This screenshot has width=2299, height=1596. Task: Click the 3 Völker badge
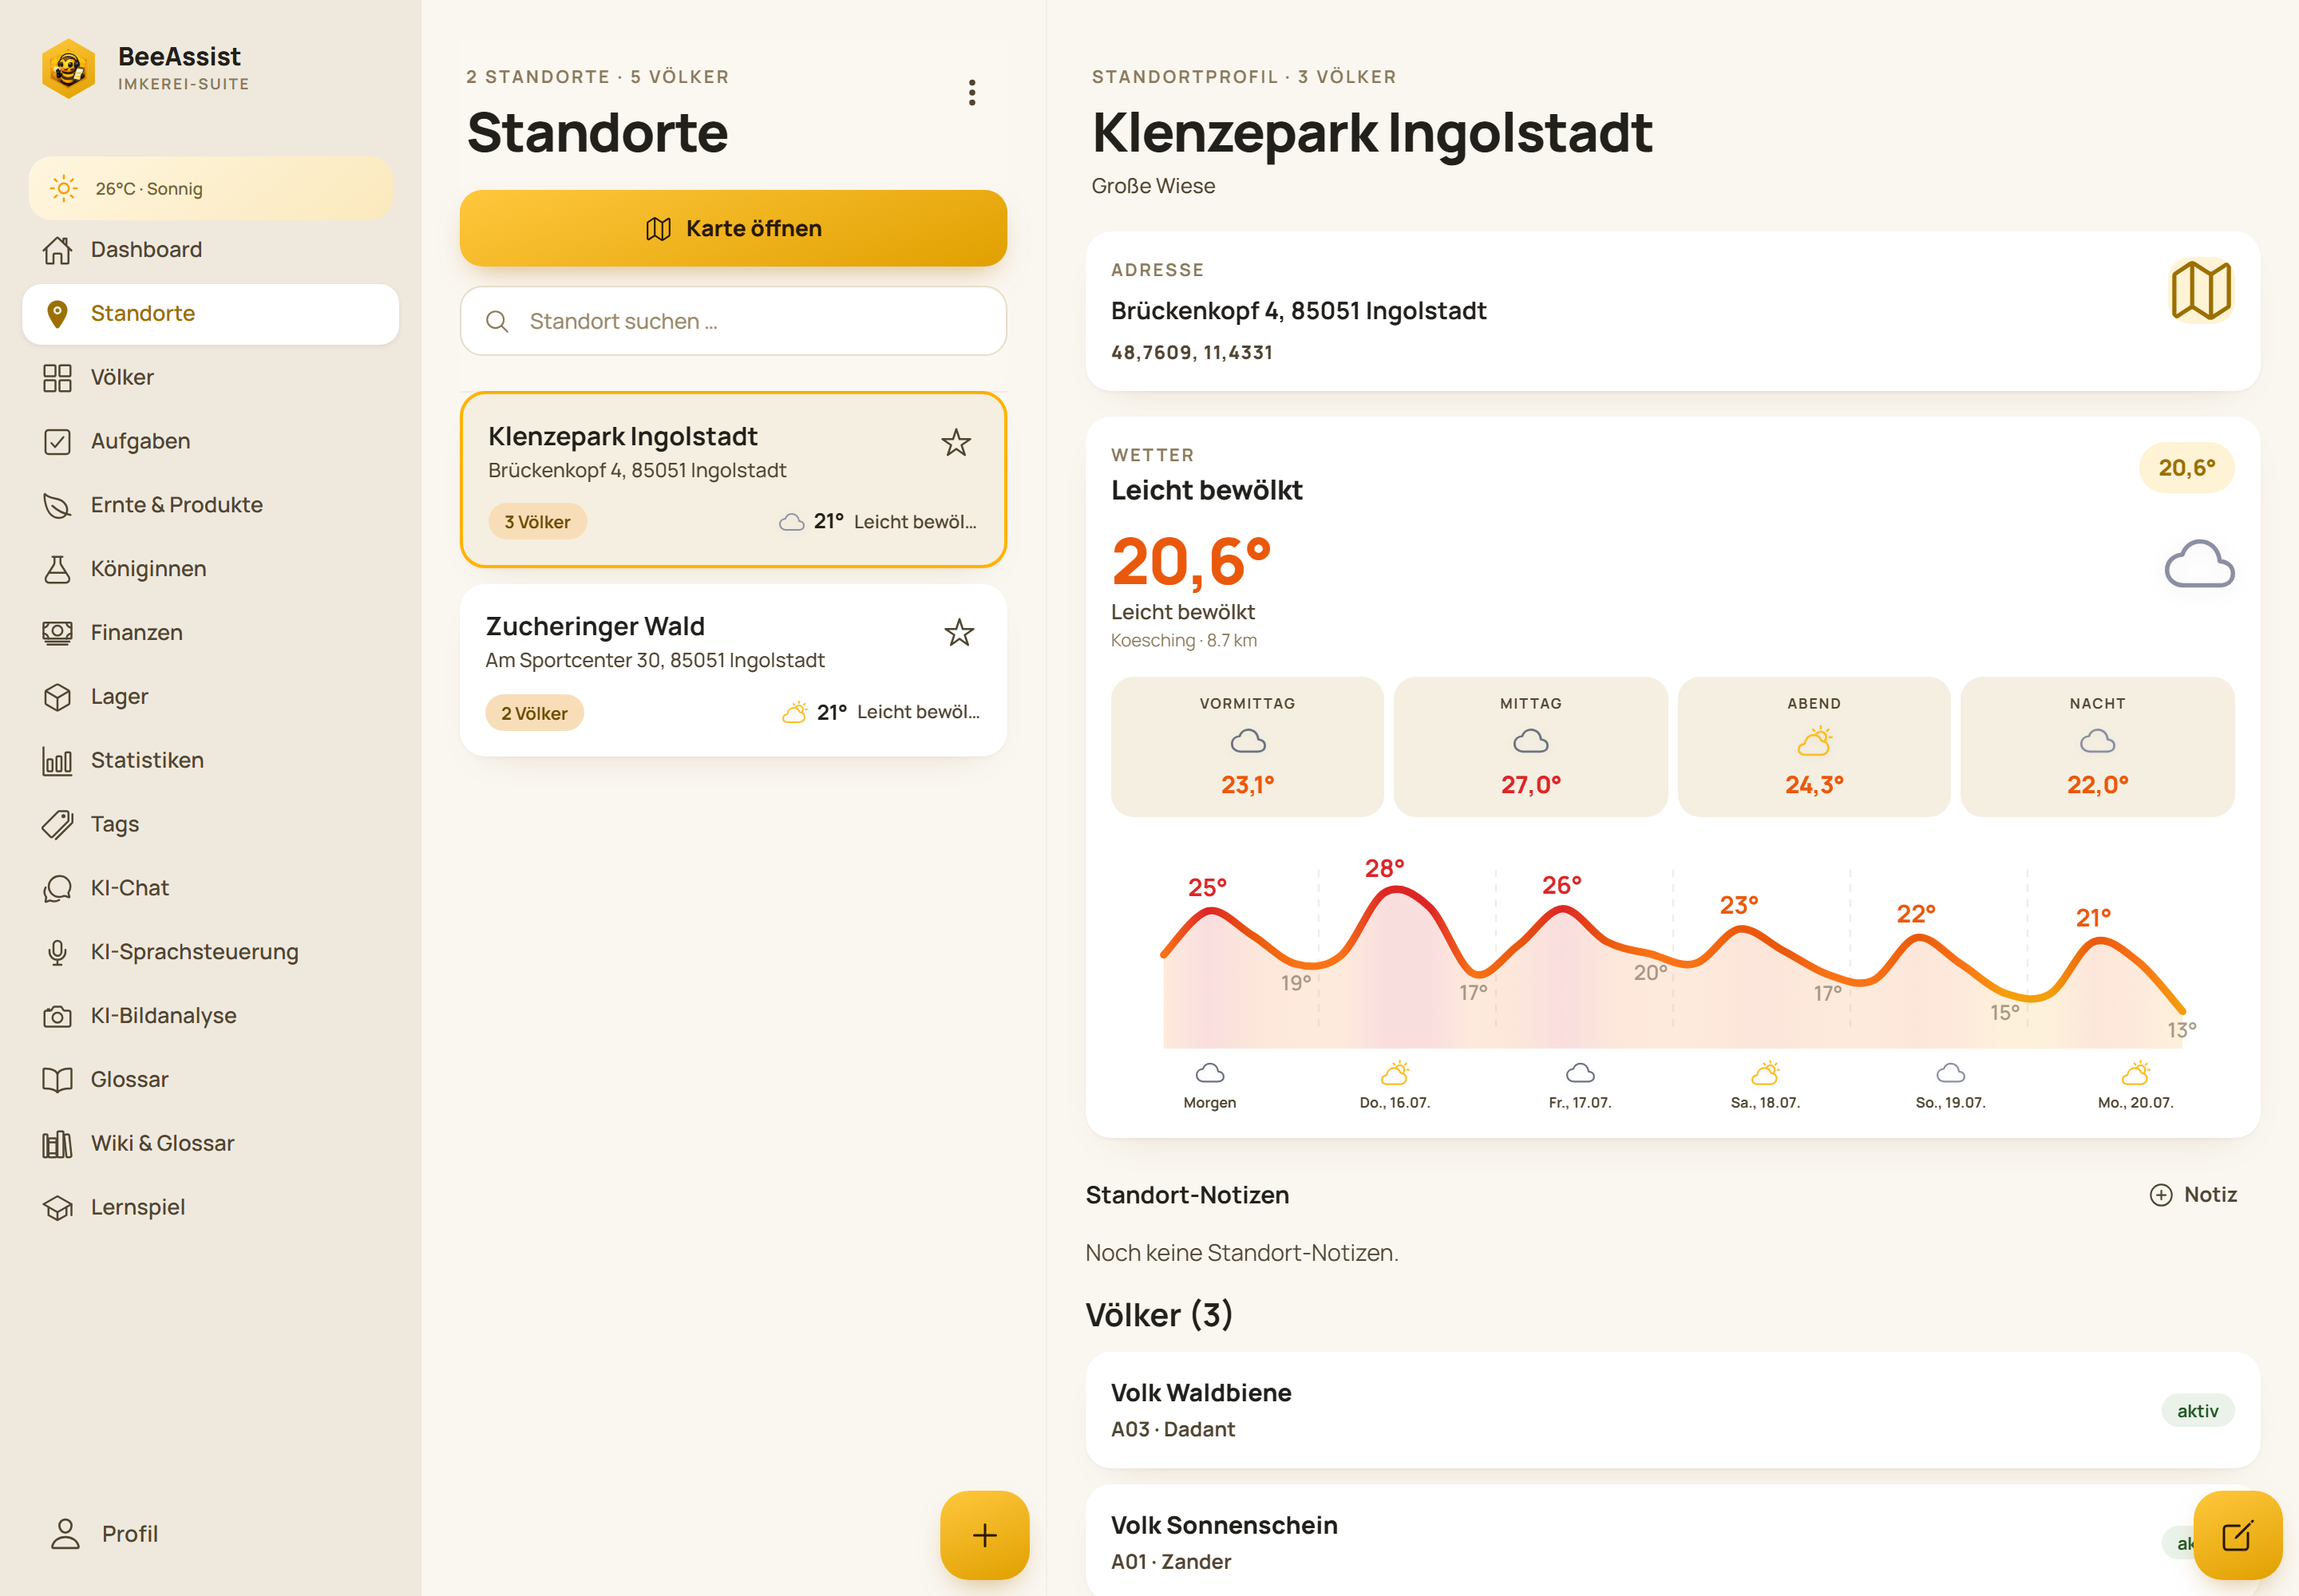tap(537, 522)
